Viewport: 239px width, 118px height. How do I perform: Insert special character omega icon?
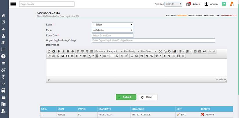point(132,56)
